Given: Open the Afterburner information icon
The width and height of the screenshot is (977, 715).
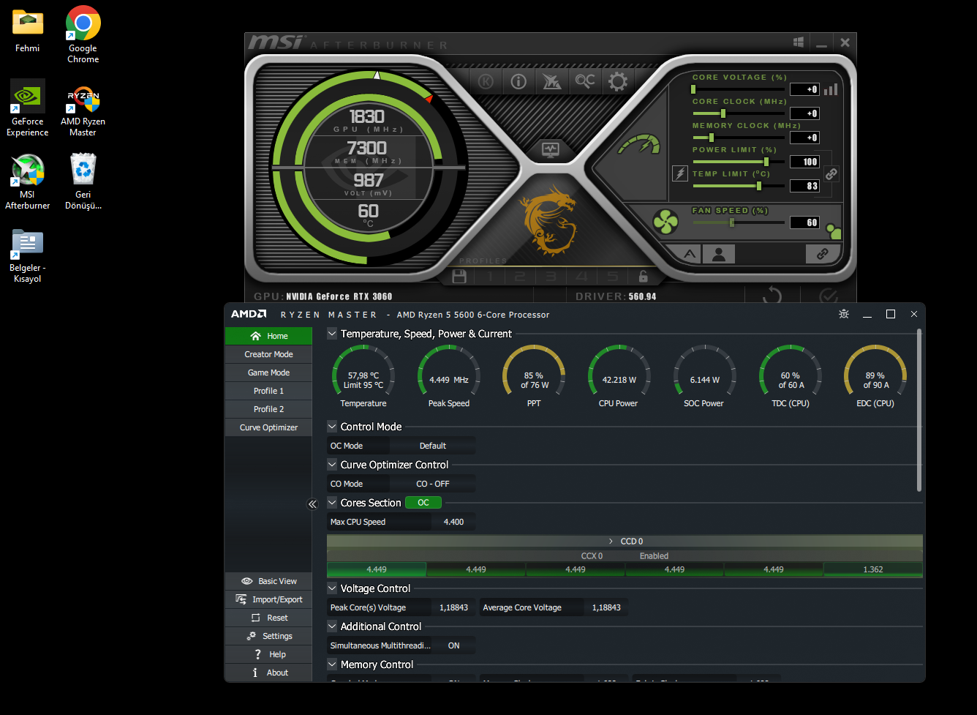Looking at the screenshot, I should [x=518, y=81].
